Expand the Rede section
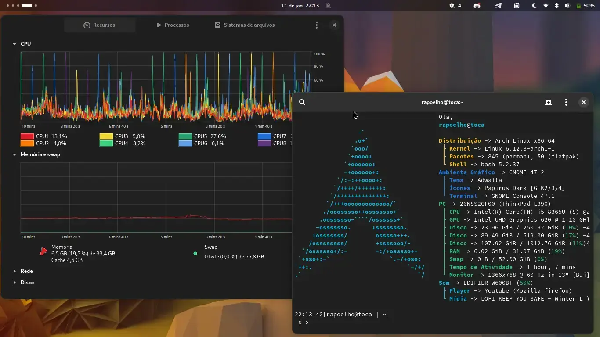This screenshot has width=600, height=337. pyautogui.click(x=15, y=271)
